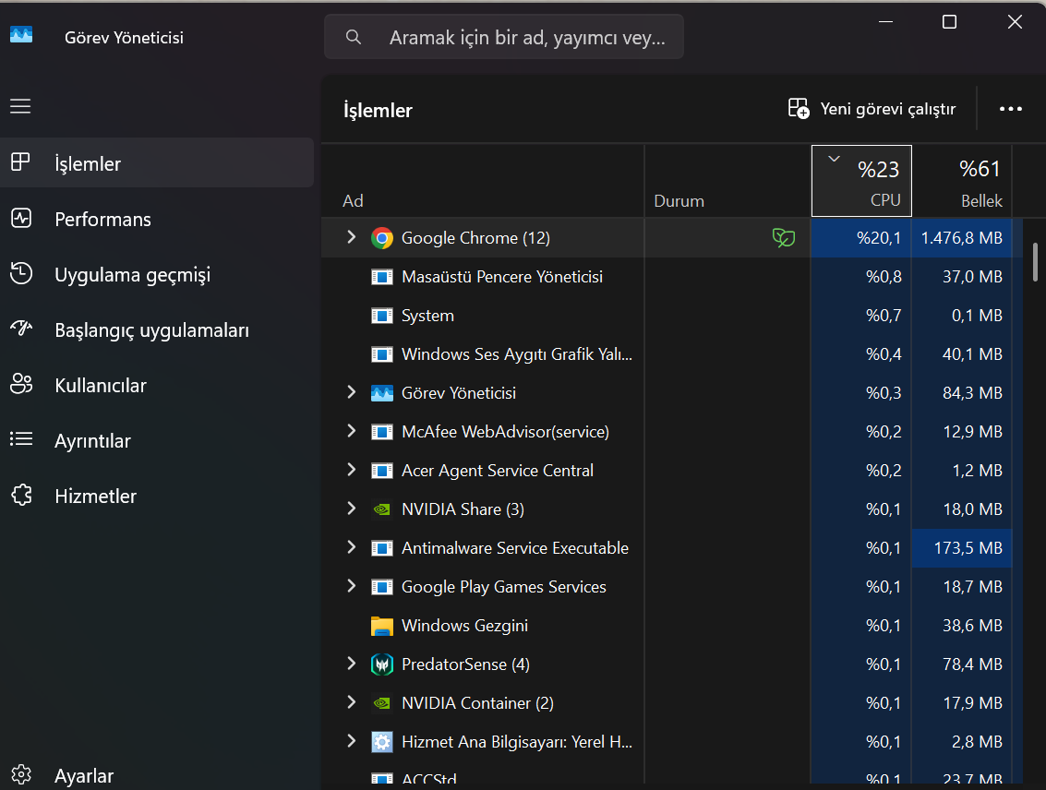Open the three-dot more options menu
The width and height of the screenshot is (1046, 790).
[1011, 109]
